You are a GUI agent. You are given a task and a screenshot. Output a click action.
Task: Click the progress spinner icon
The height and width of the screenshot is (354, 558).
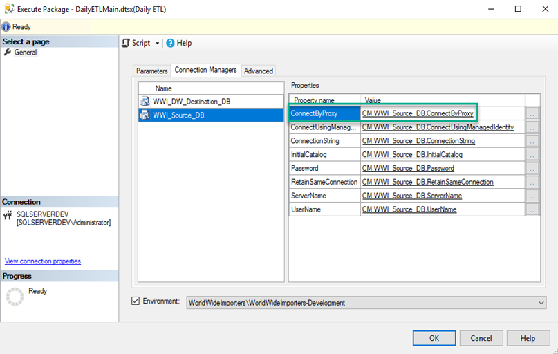click(15, 296)
